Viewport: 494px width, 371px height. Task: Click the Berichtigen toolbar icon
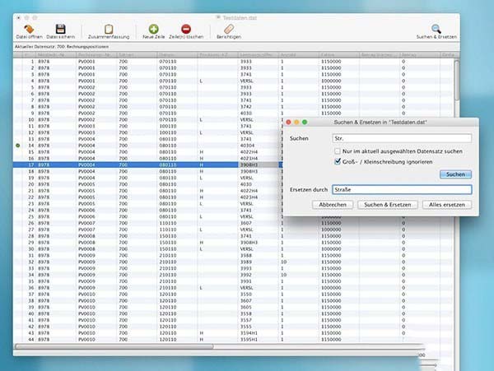(x=228, y=29)
